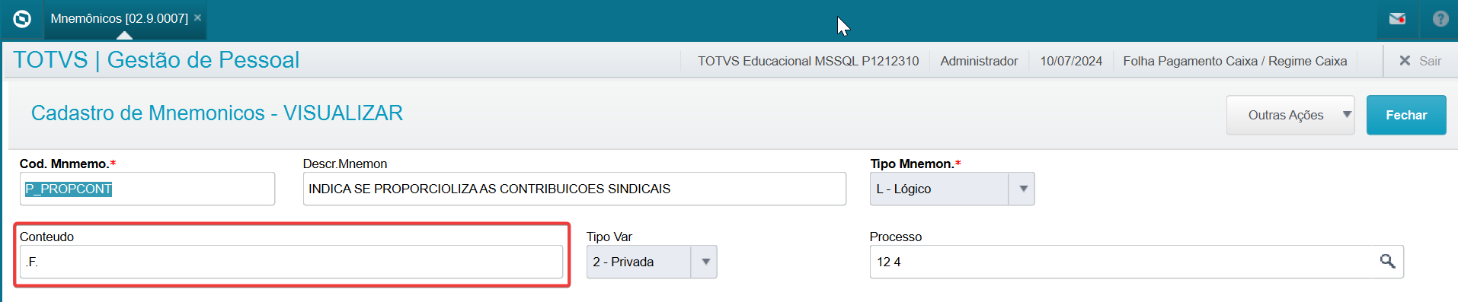Open the help question mark icon
This screenshot has height=302, width=1458.
[x=1440, y=19]
